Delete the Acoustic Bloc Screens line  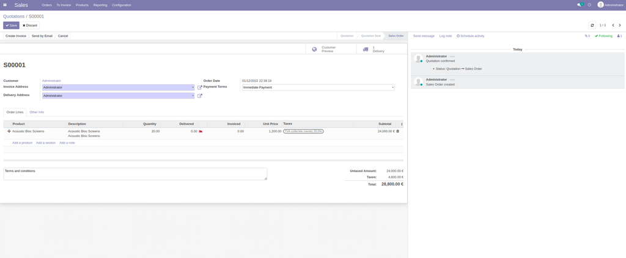point(398,131)
